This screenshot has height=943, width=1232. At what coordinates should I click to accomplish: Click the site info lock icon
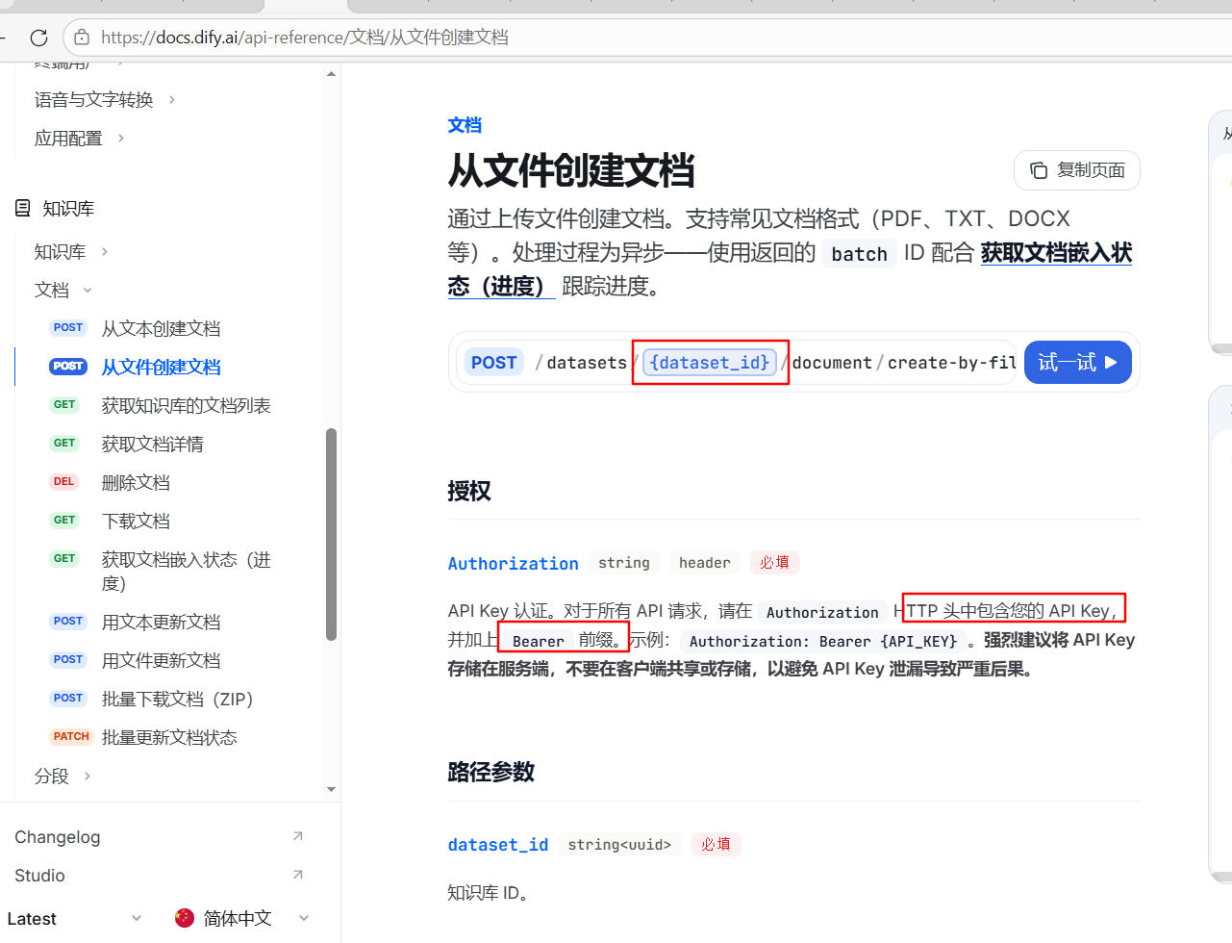point(82,38)
